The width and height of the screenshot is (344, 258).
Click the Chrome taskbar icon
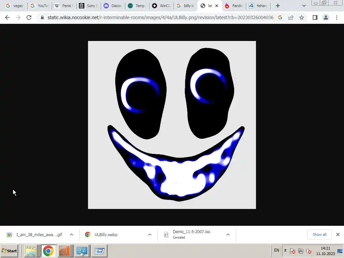click(x=48, y=251)
